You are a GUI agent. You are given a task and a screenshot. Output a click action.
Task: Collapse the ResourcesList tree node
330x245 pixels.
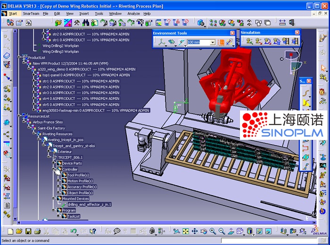pos(19,116)
